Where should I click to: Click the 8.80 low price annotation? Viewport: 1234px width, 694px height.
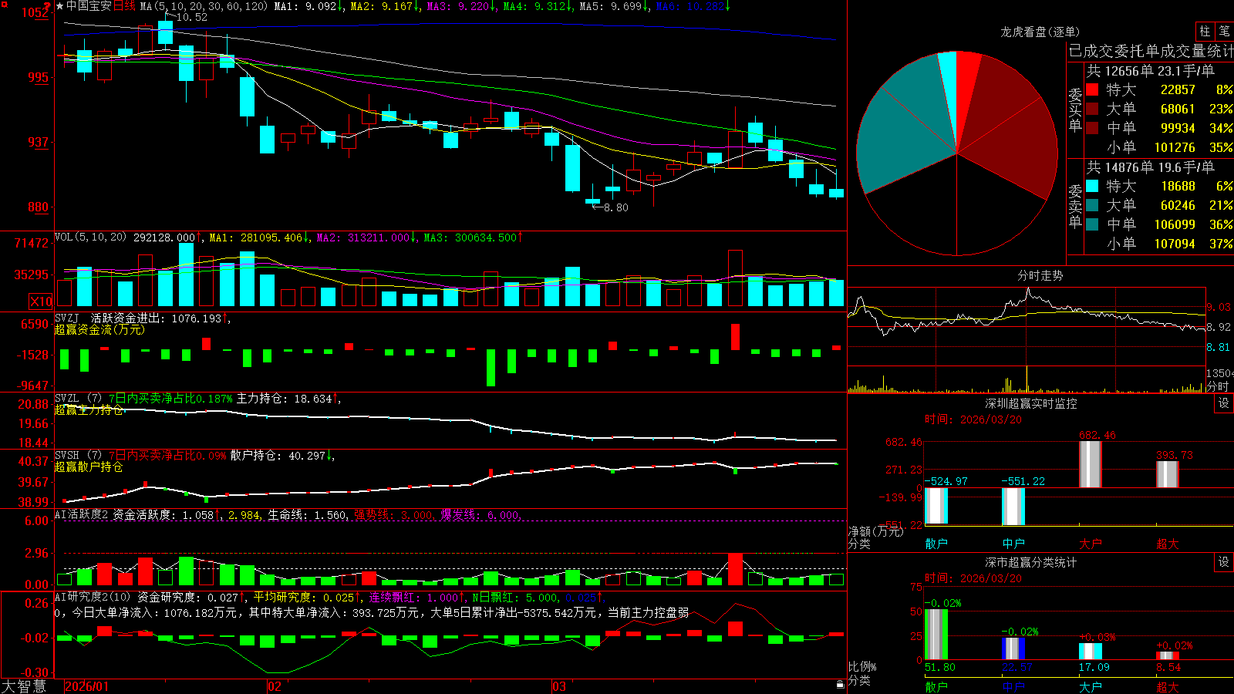615,207
